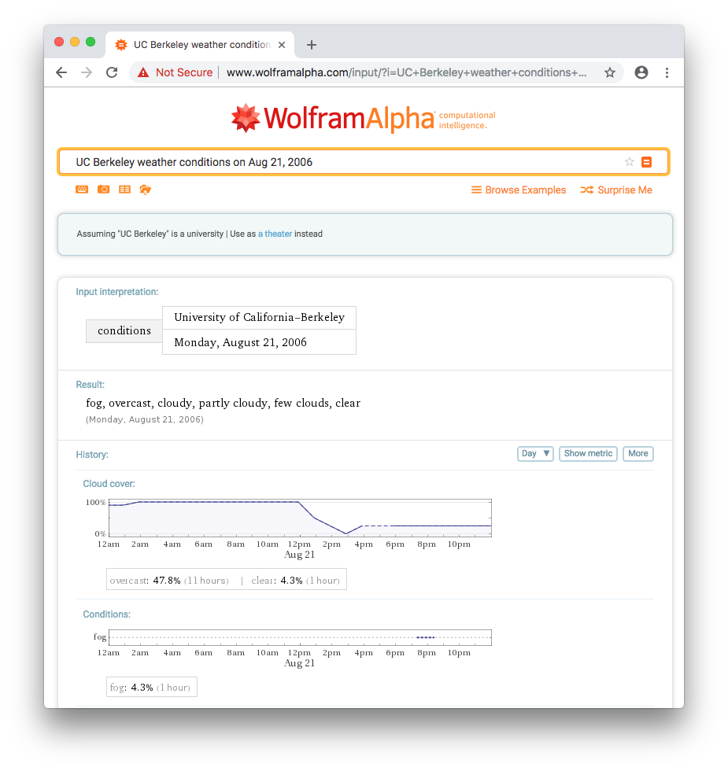Click the Cloud cover chart
The width and height of the screenshot is (728, 771).
tap(300, 518)
